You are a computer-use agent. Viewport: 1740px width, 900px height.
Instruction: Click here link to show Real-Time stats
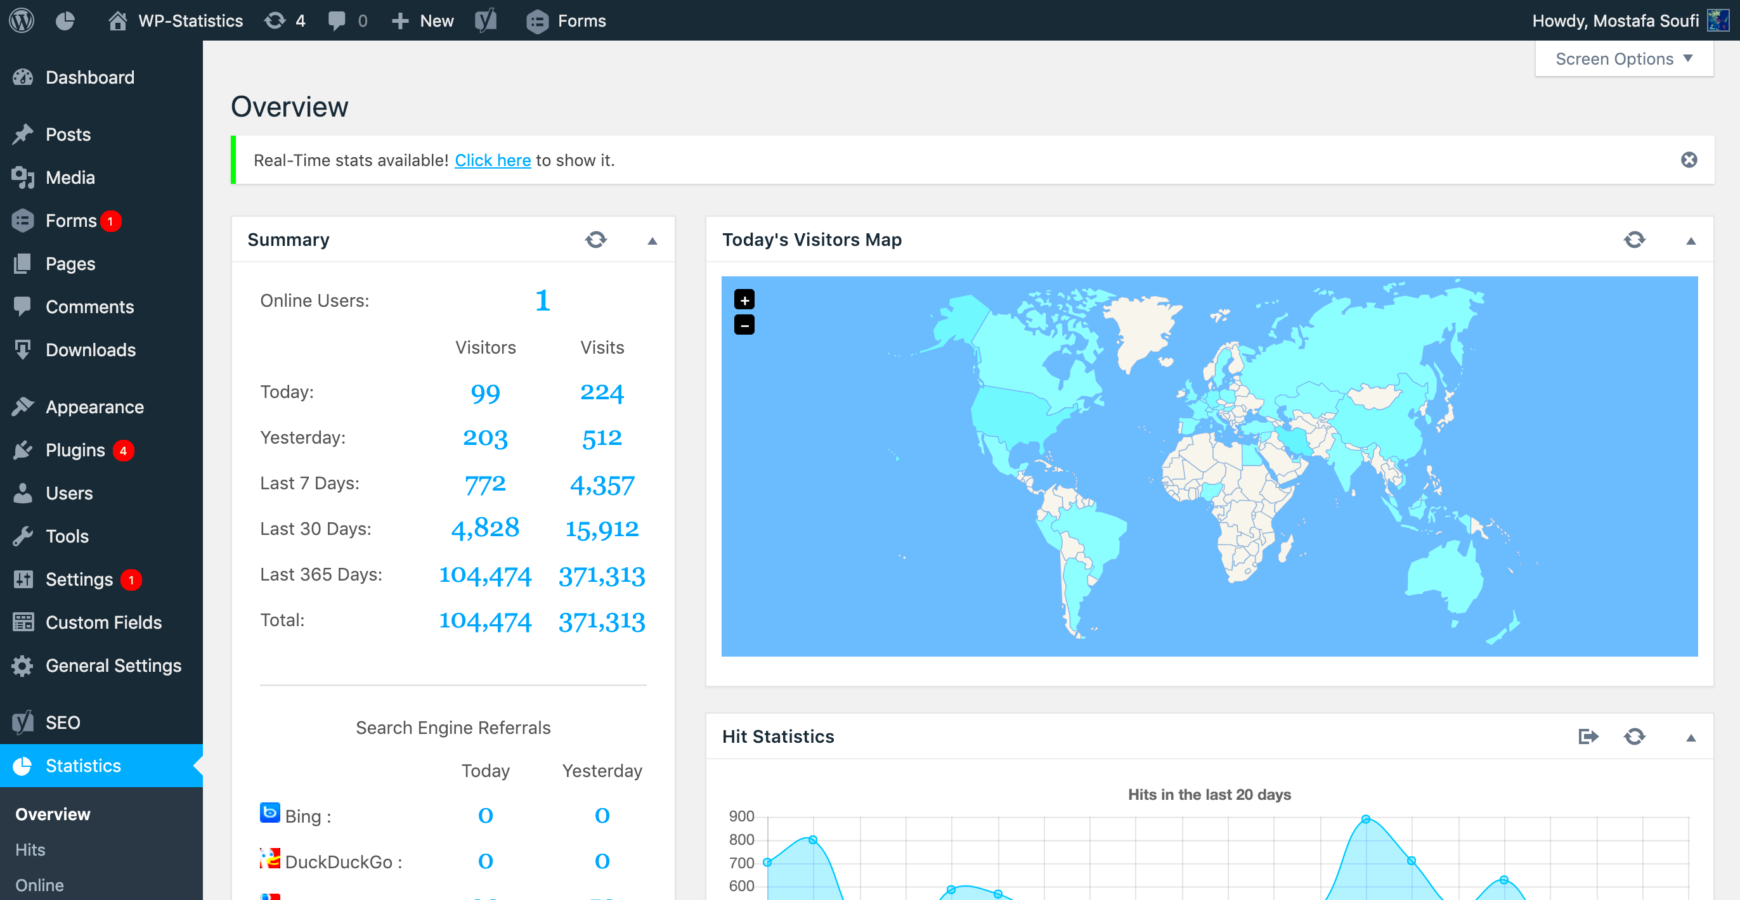click(491, 160)
